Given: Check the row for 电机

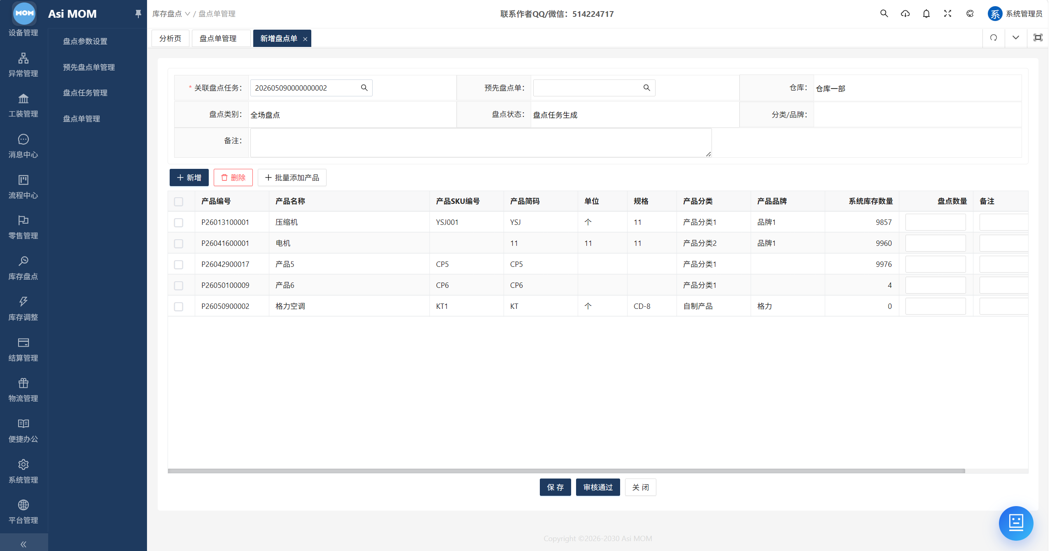Looking at the screenshot, I should point(179,244).
